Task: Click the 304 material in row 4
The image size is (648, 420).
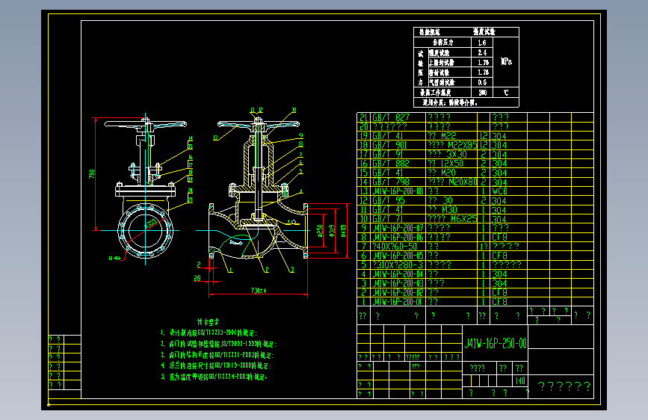Action: (x=499, y=274)
